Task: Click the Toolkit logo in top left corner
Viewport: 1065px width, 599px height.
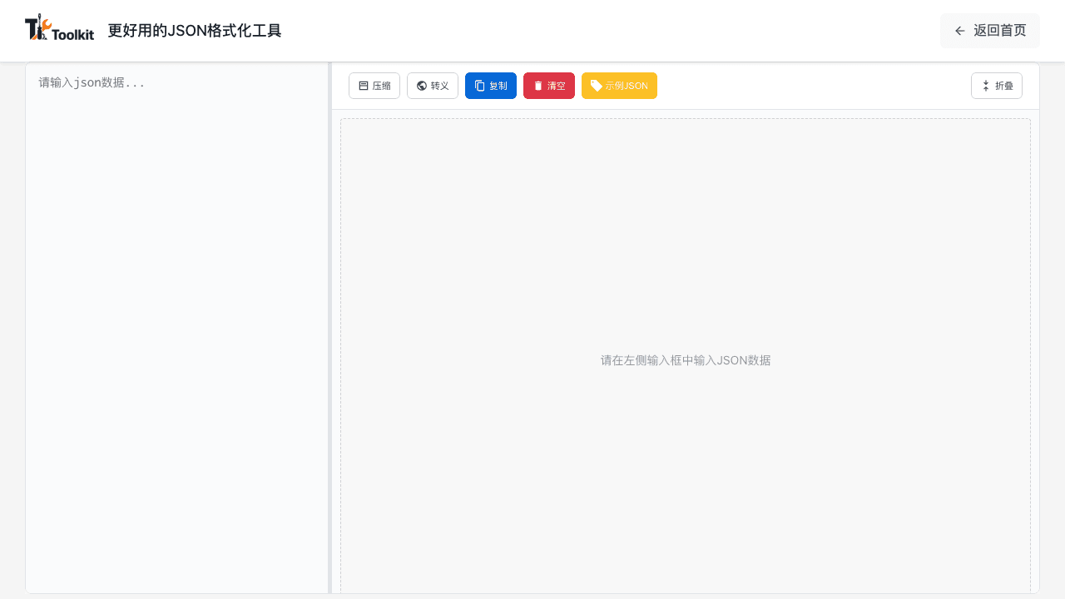Action: 59,27
